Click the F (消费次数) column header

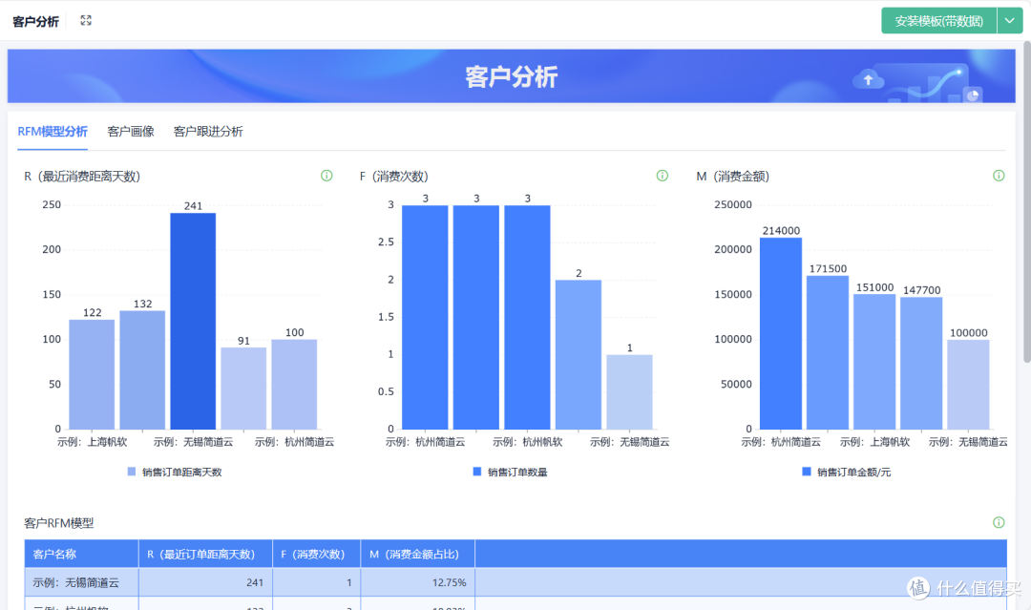317,554
